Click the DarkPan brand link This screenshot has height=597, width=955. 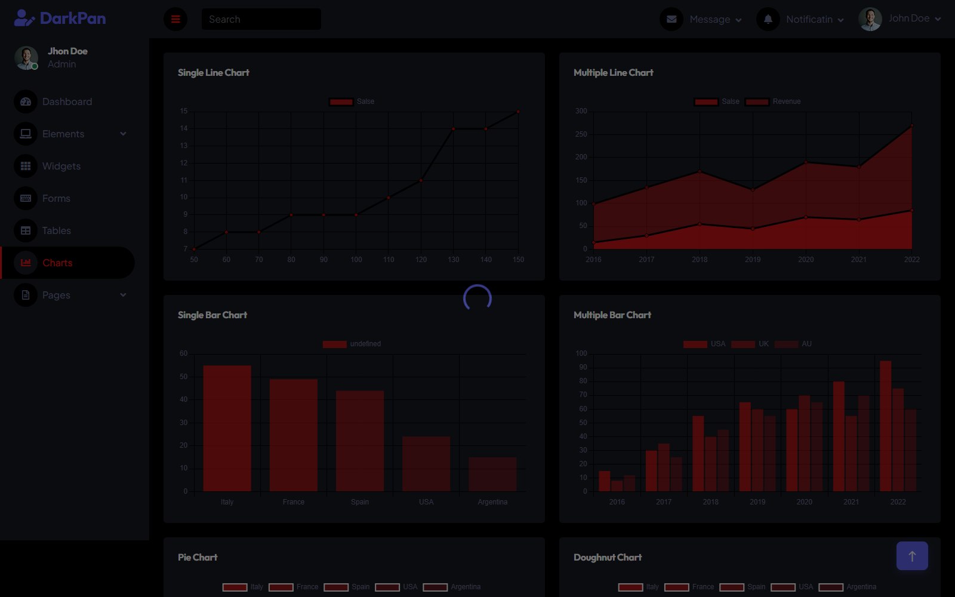pos(60,19)
